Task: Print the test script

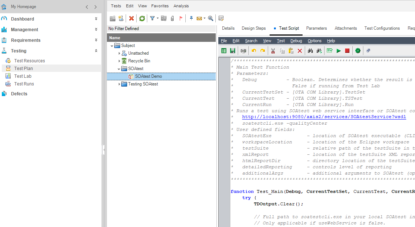Action: [x=243, y=51]
